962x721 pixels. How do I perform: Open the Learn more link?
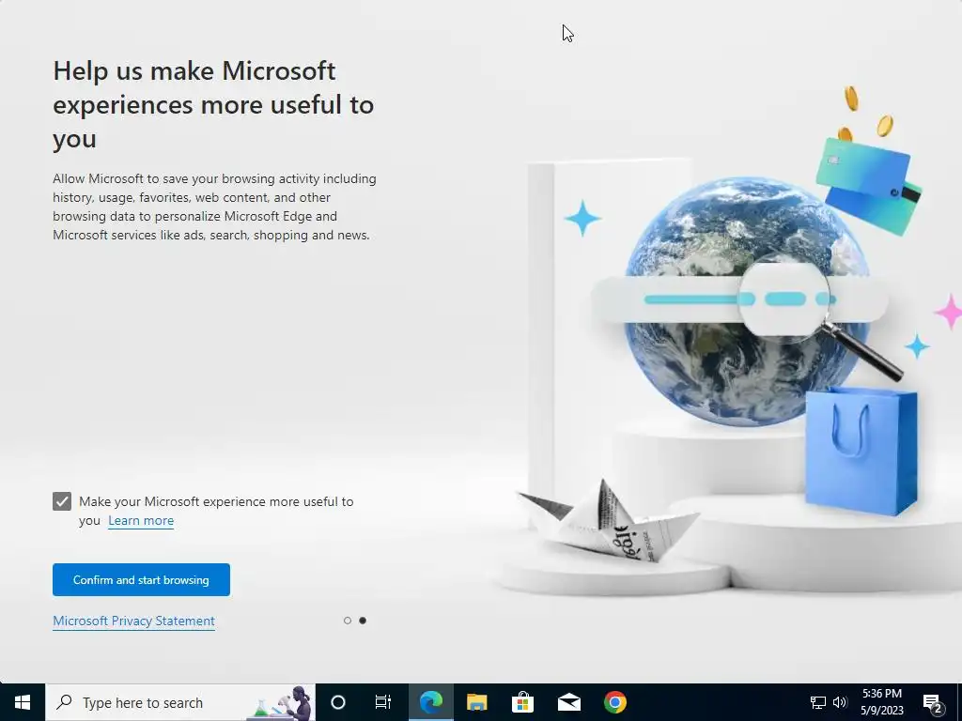141,520
